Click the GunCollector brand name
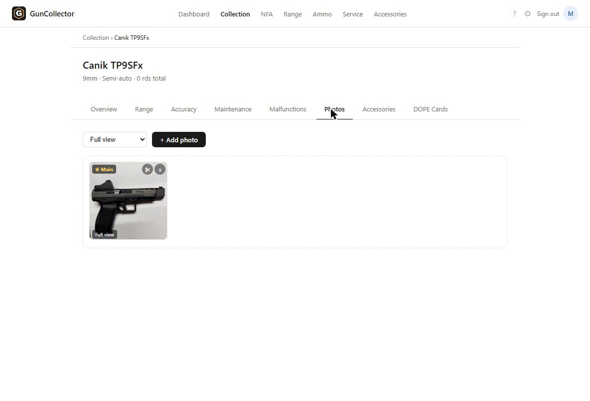 (52, 13)
